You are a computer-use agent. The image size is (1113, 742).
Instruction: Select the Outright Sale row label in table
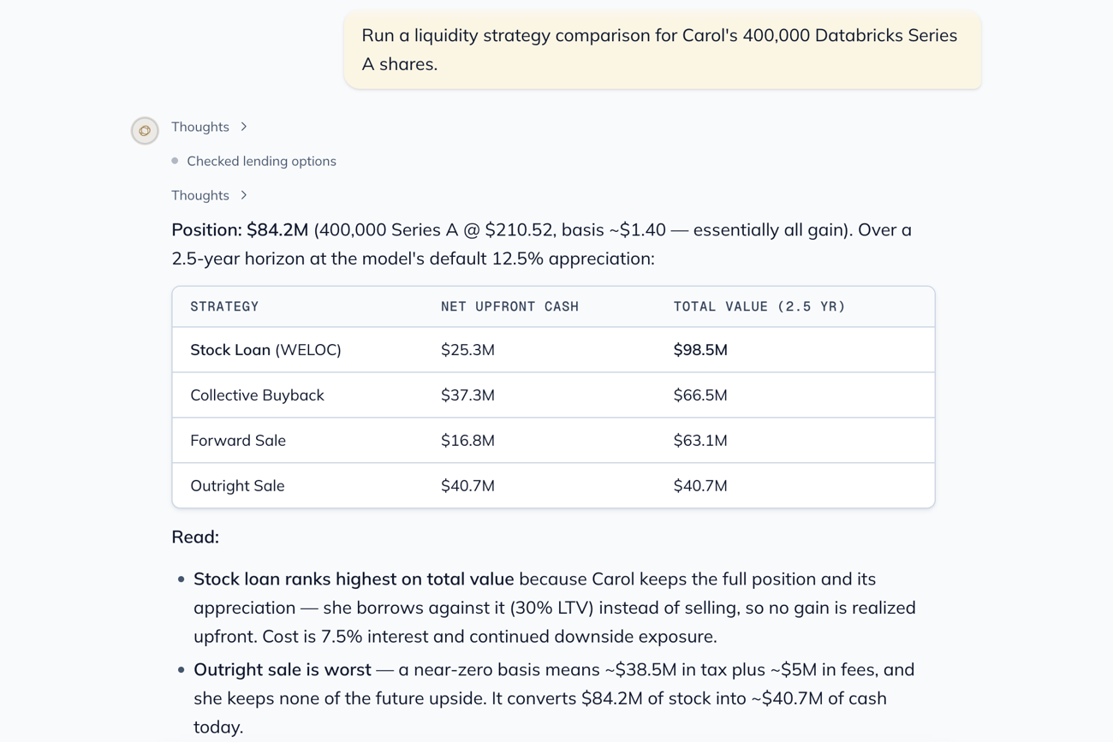click(237, 485)
